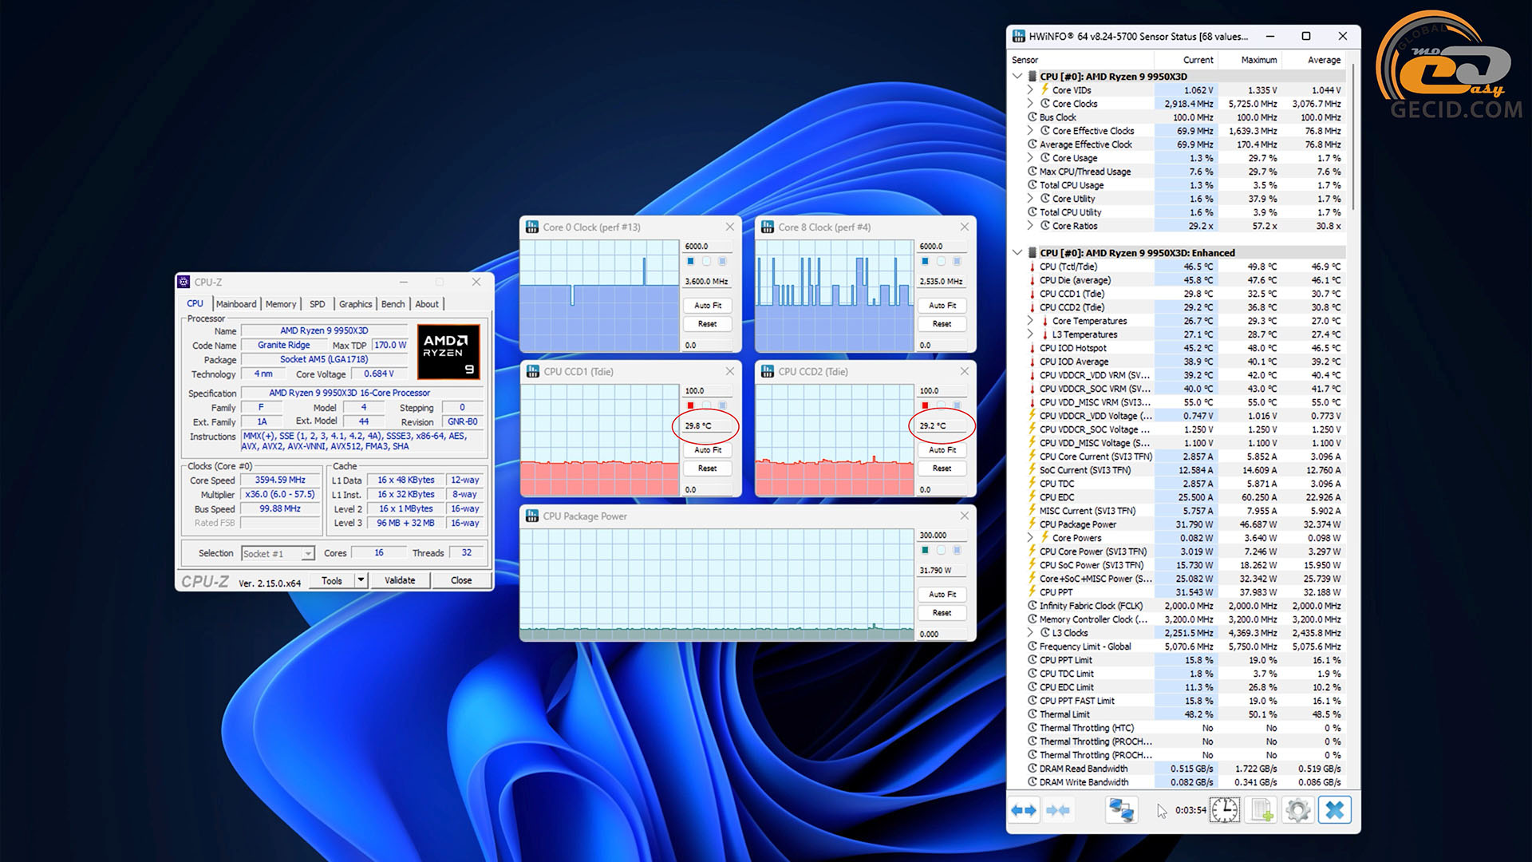Viewport: 1532px width, 862px height.
Task: Open the Graphics tab in CPU-Z
Action: click(x=356, y=304)
